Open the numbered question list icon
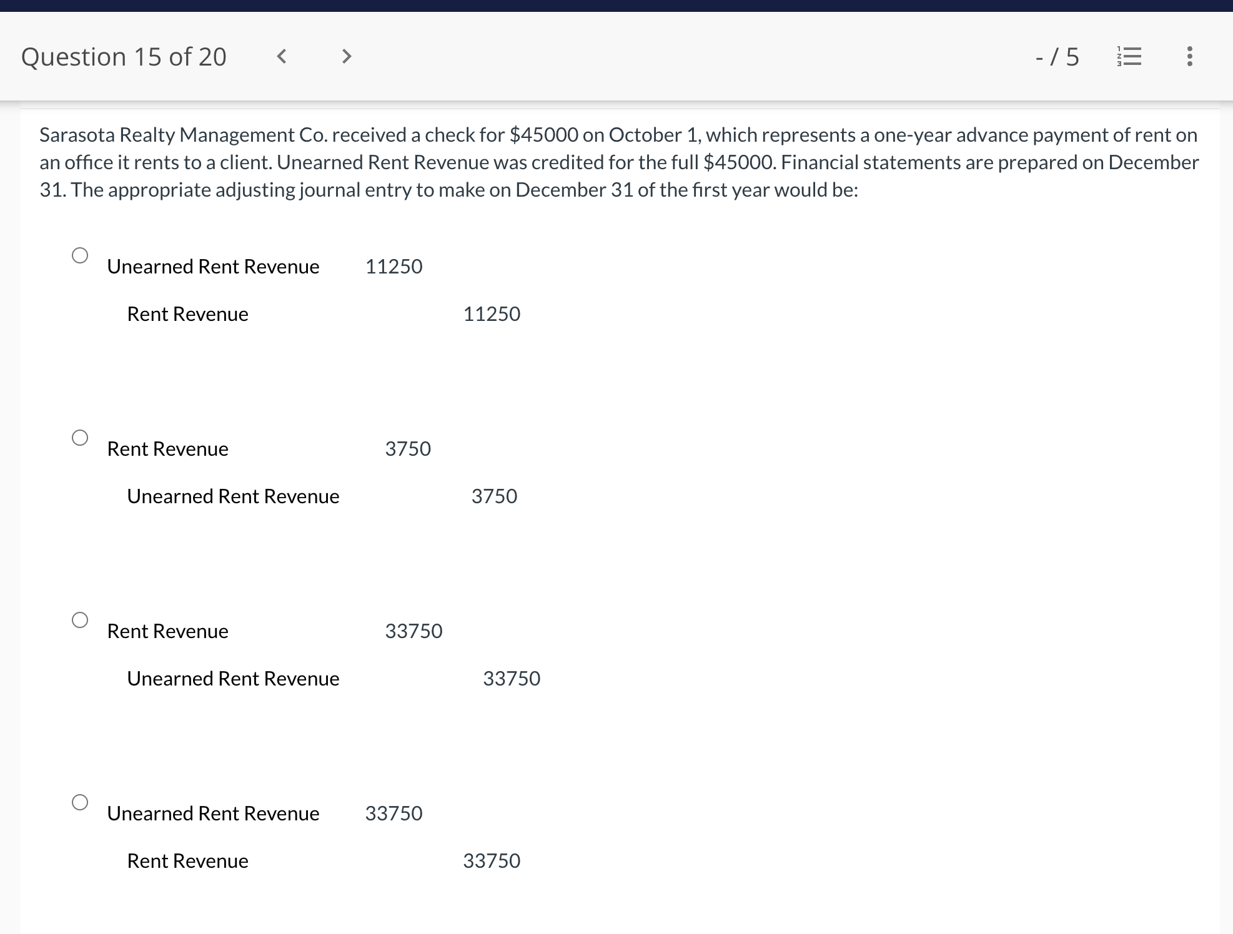 [1129, 57]
